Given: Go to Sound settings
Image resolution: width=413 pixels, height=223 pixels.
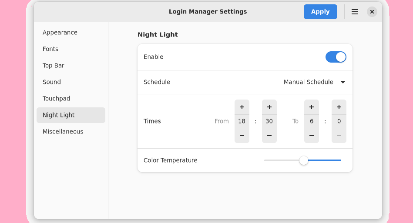Looking at the screenshot, I should click(x=52, y=82).
